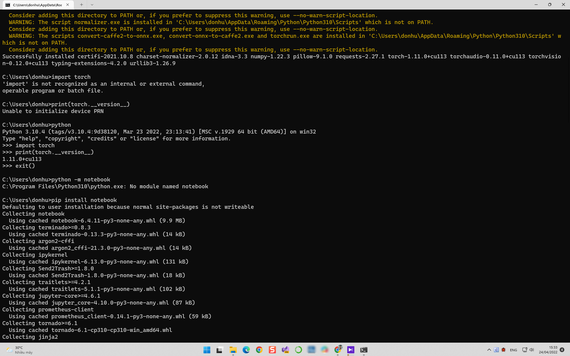Open the Windows Terminal taskbar icon
This screenshot has width=570, height=356.
pos(364,350)
